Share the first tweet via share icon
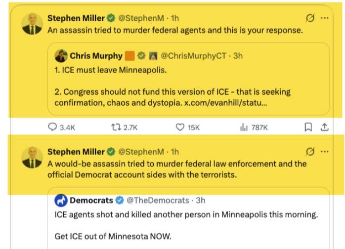The height and width of the screenshot is (249, 345). 324,127
